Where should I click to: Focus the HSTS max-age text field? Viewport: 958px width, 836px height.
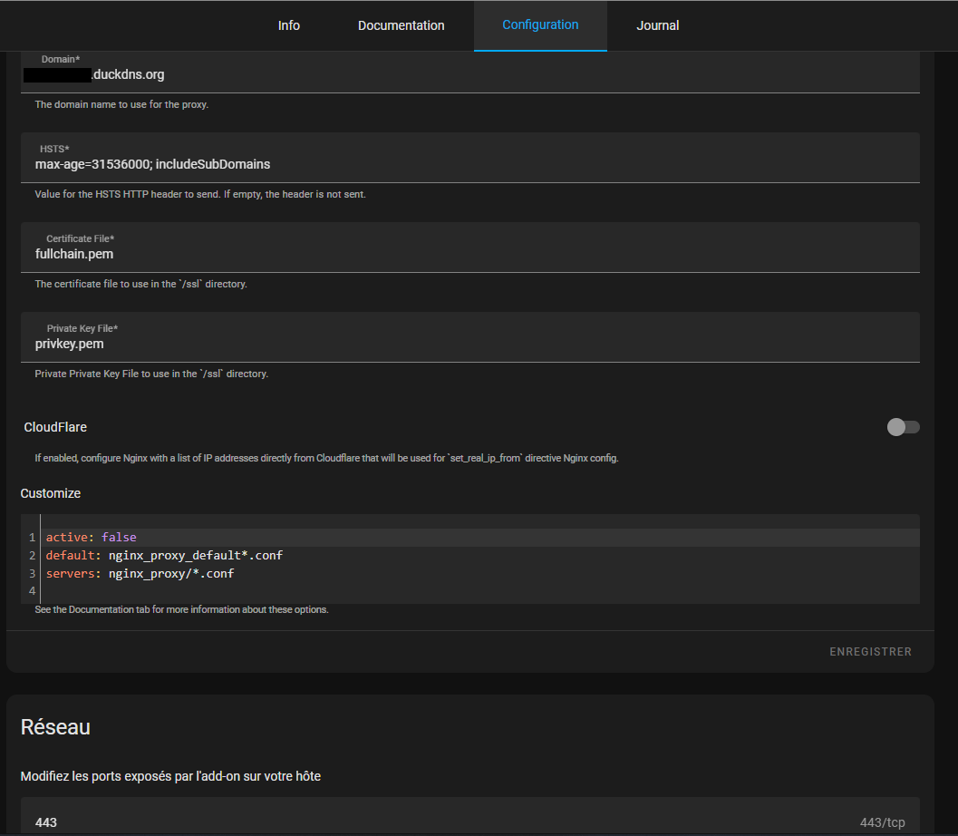(469, 164)
